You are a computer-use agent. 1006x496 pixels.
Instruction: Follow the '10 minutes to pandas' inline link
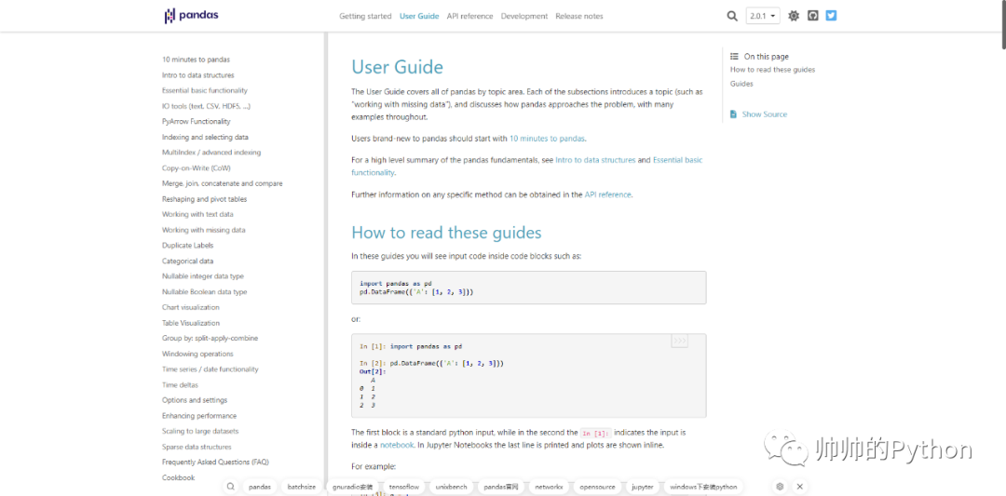[x=548, y=139]
